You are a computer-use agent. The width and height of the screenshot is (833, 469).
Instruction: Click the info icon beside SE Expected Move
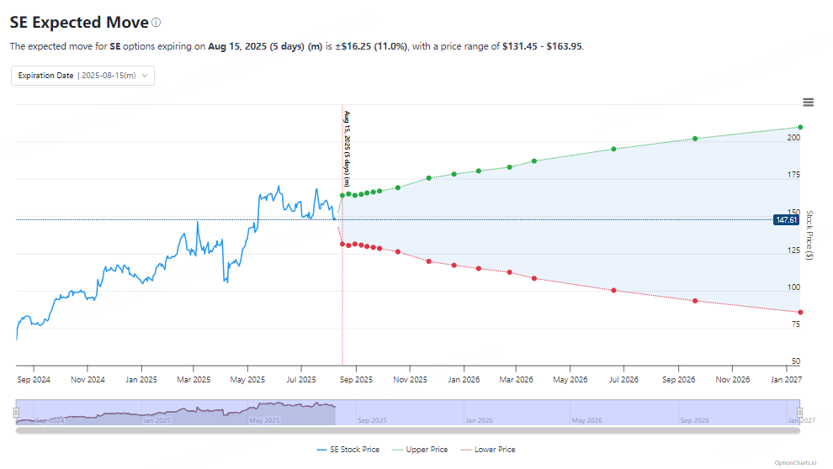click(x=157, y=23)
